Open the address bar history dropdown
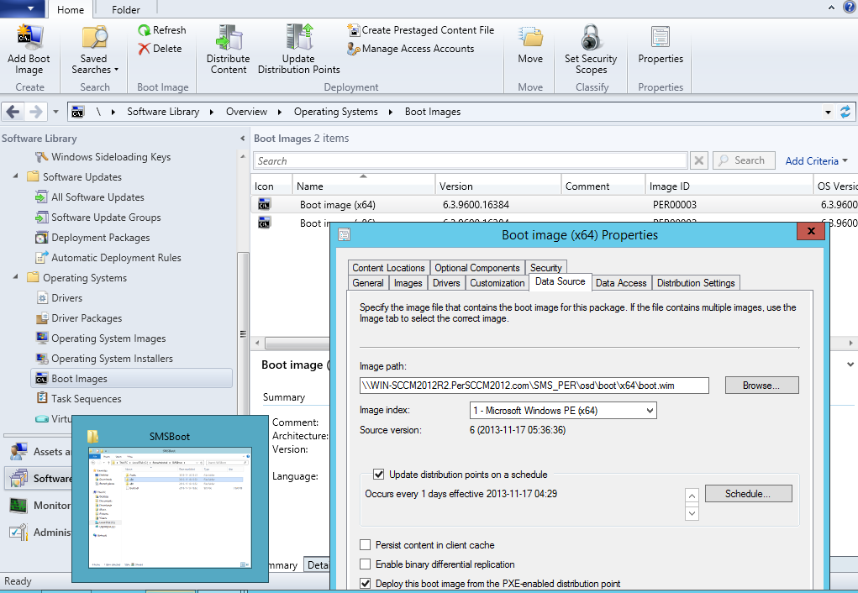Image resolution: width=858 pixels, height=593 pixels. coord(828,113)
